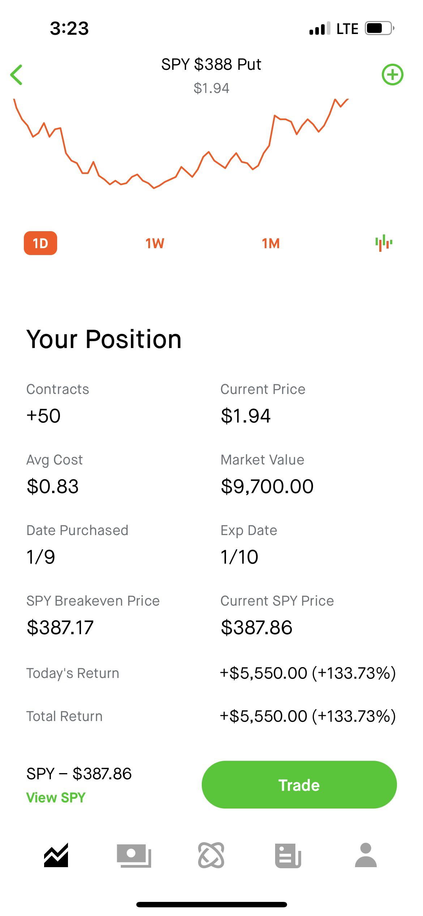Tap the SPY Breakeven Price value

(x=60, y=627)
